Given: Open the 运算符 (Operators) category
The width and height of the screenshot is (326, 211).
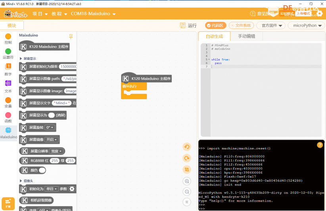Looking at the screenshot, I should coord(8,54).
